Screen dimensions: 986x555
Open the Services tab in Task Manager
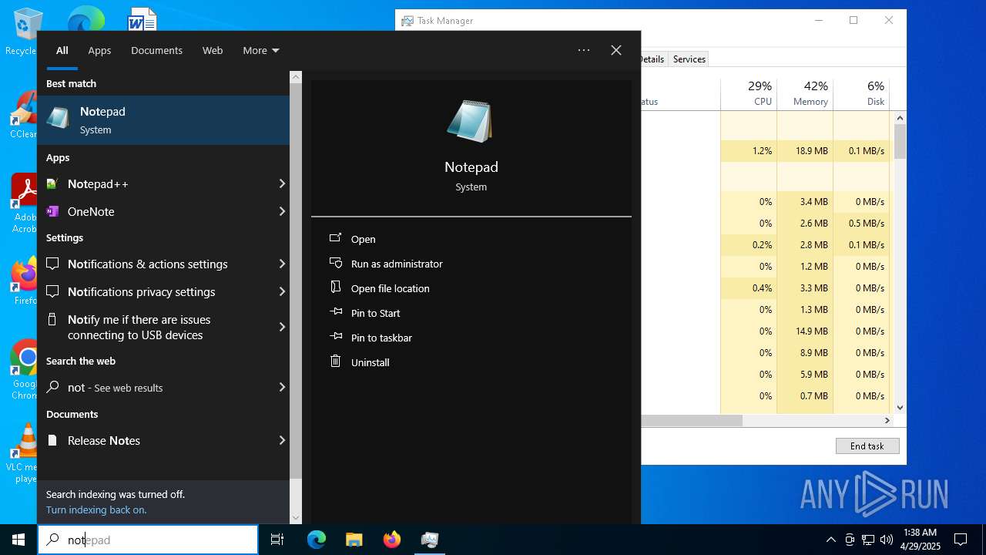click(689, 59)
